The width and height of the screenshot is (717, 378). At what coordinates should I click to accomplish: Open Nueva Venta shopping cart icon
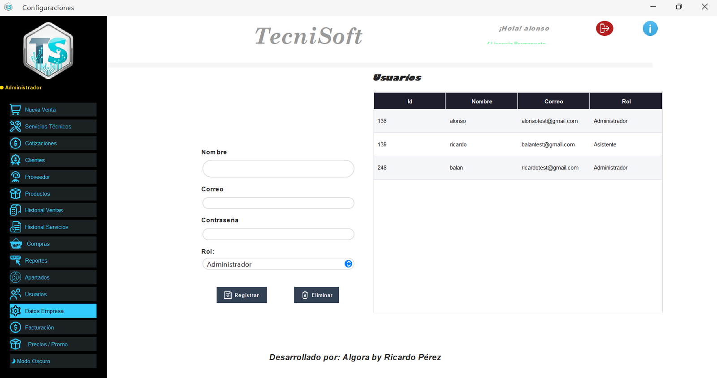click(x=15, y=110)
